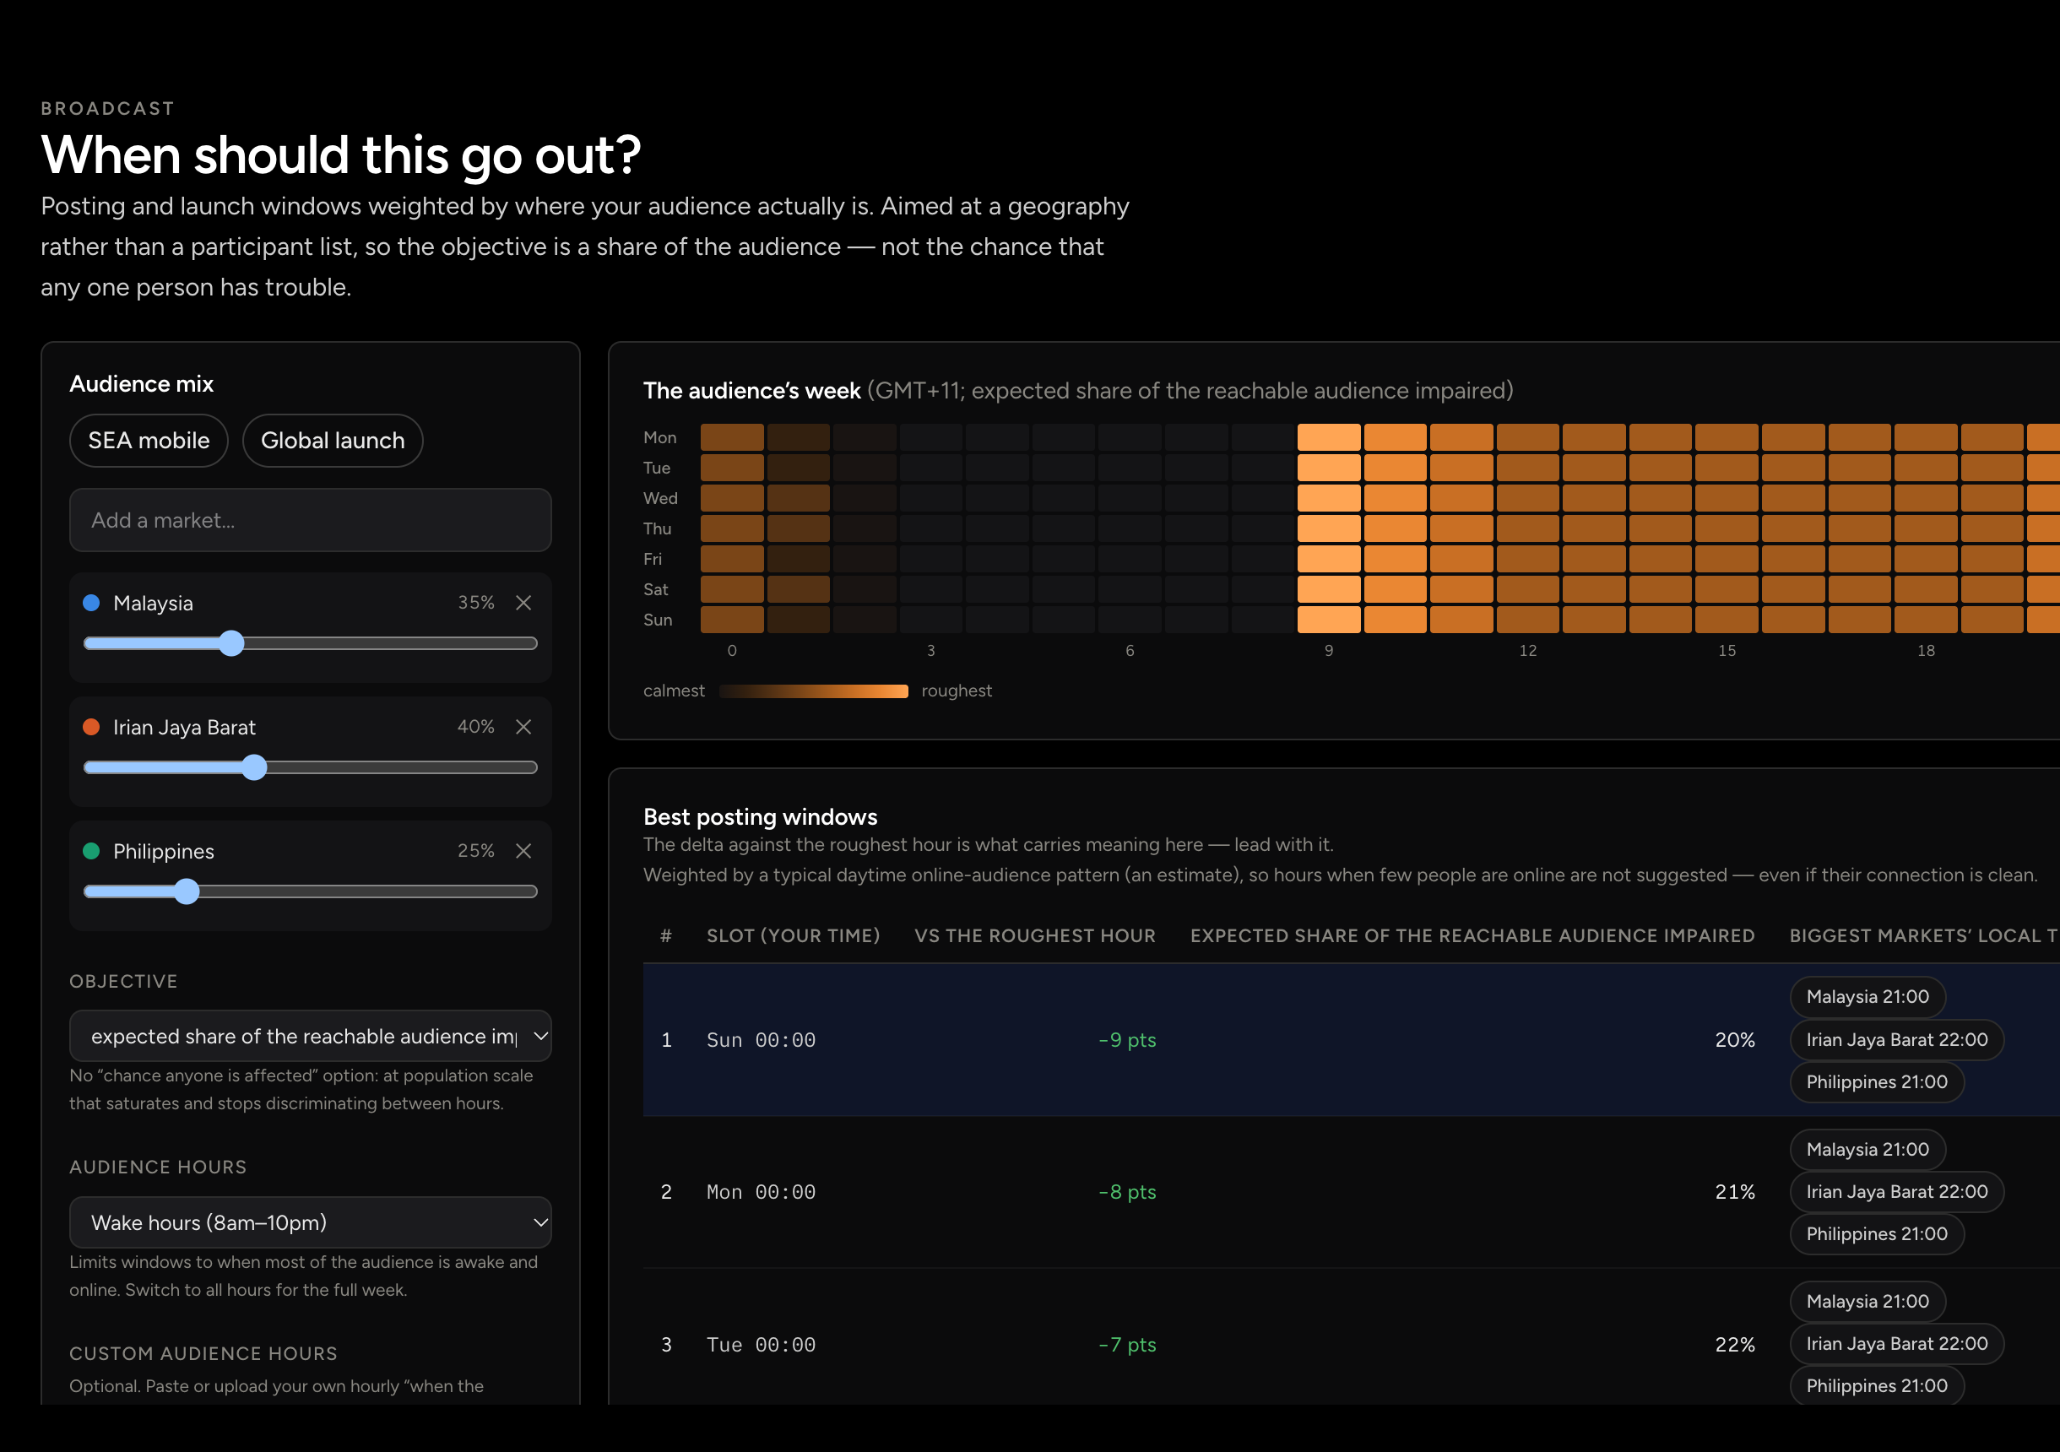Viewport: 2060px width, 1452px height.
Task: Remove the Irian Jaya Barat market
Action: click(523, 727)
